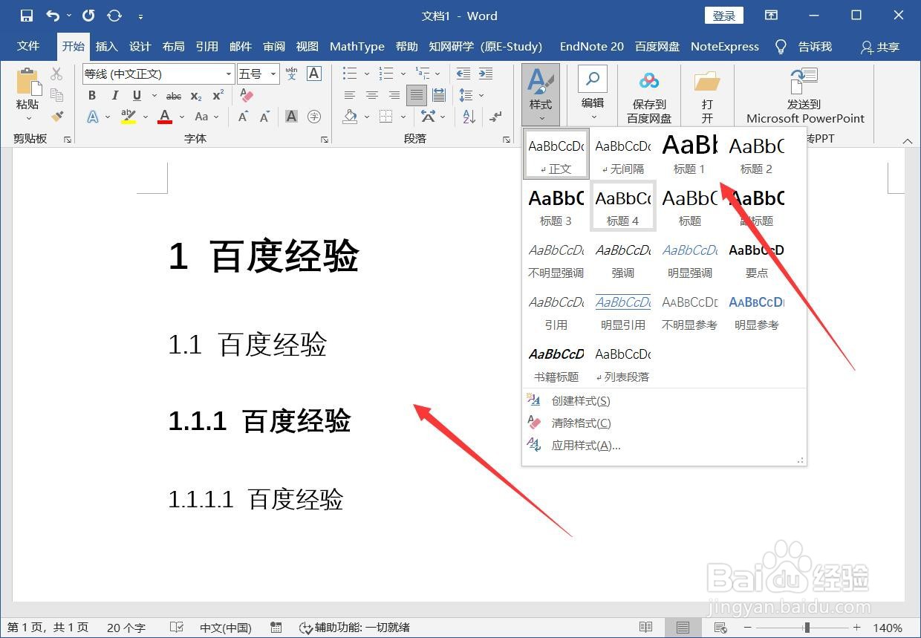Select the Format Painter icon
This screenshot has width=921, height=638.
coord(58,117)
